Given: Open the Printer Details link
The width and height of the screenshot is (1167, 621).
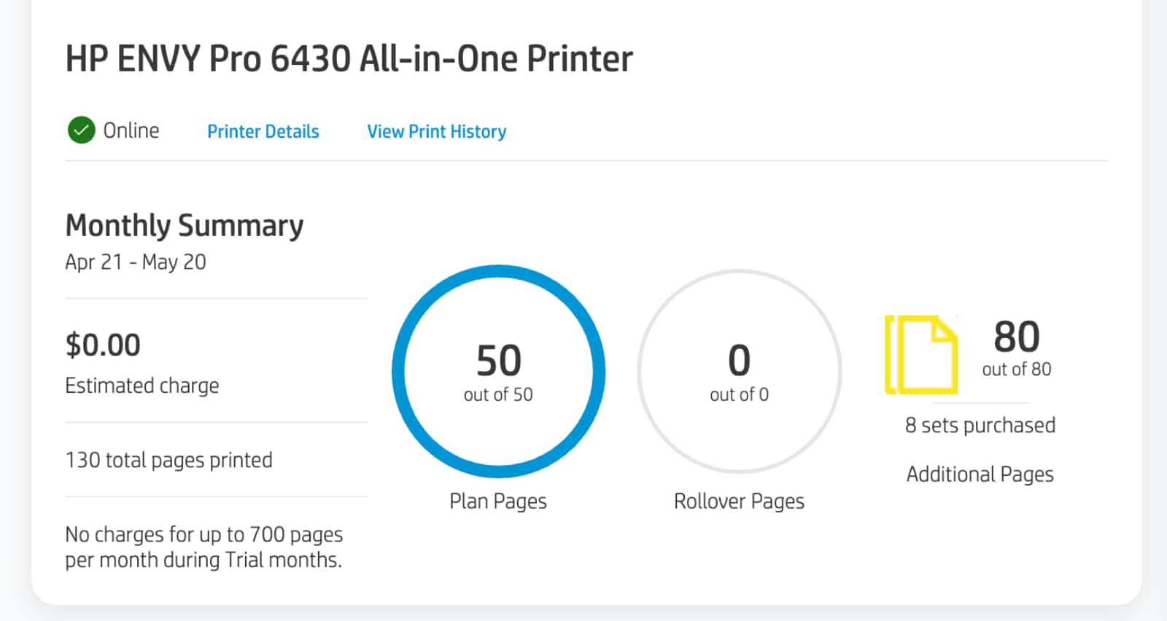Looking at the screenshot, I should (263, 131).
